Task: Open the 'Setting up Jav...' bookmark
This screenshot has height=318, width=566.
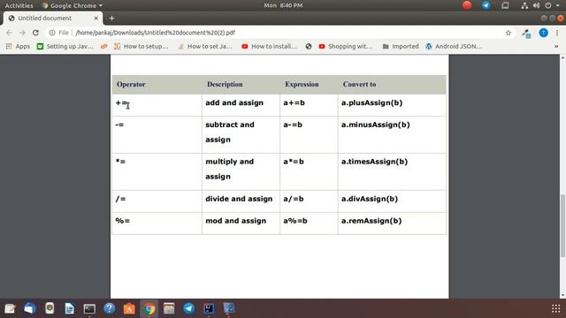Action: pyautogui.click(x=65, y=46)
